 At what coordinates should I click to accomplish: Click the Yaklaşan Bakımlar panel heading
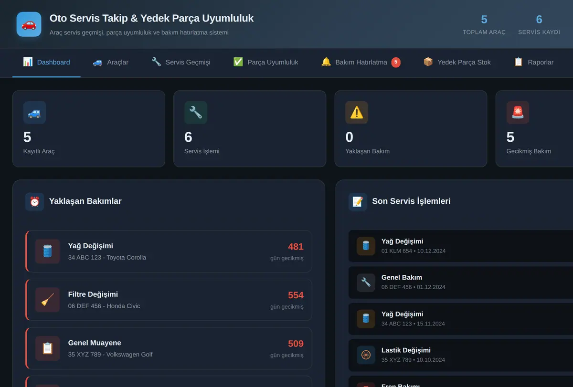pos(85,201)
